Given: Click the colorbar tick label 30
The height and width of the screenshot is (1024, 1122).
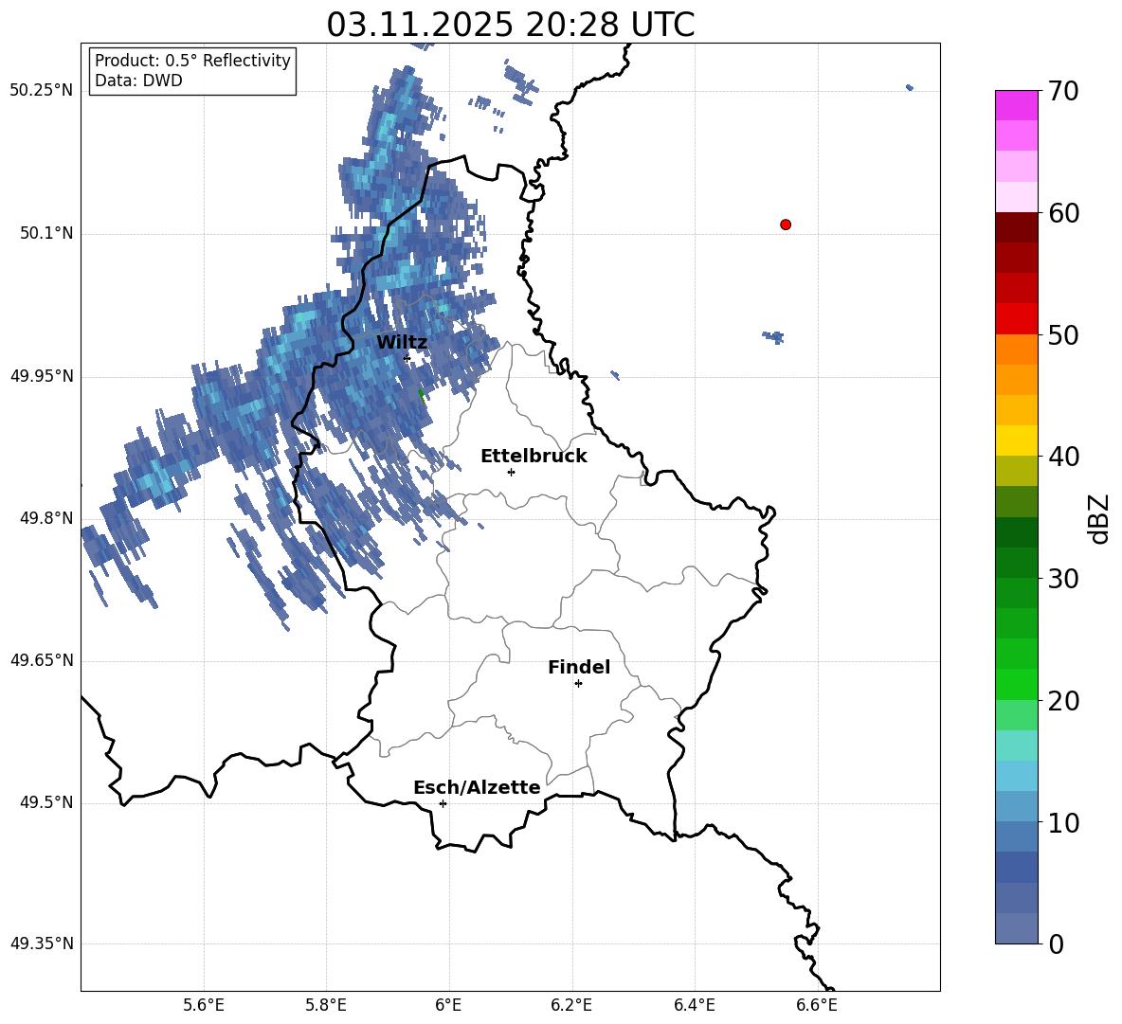Looking at the screenshot, I should click(x=1063, y=579).
